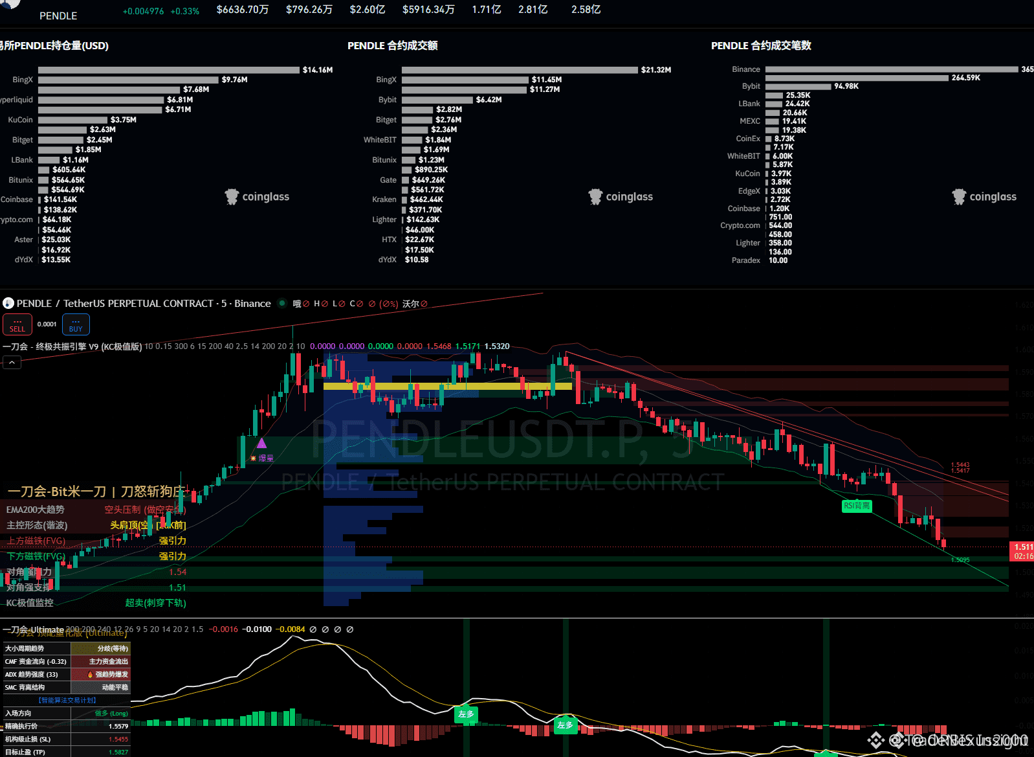
Task: Click the 1.5320 value in indicator legend
Action: click(497, 346)
